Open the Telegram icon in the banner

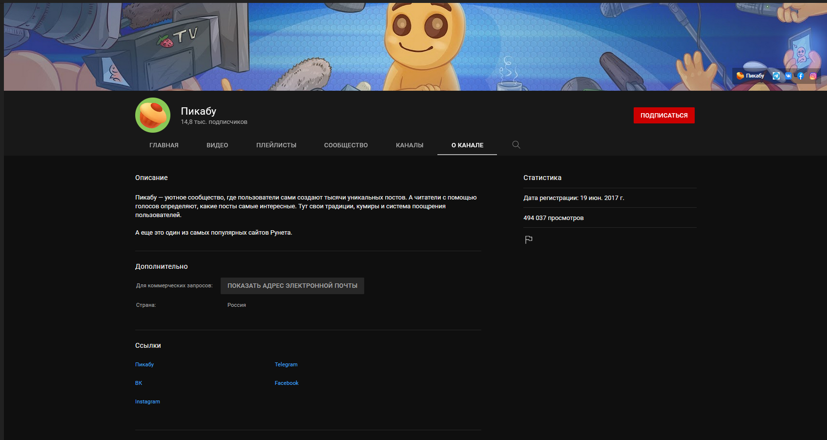point(776,76)
